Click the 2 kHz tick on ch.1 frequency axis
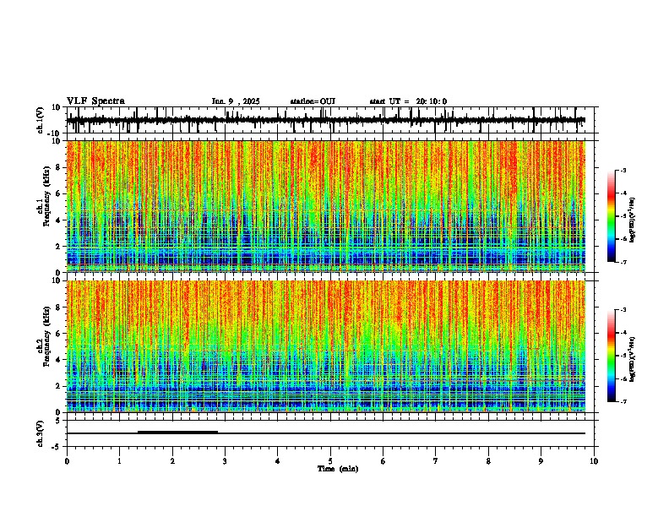This screenshot has height=517, width=669. [x=58, y=247]
